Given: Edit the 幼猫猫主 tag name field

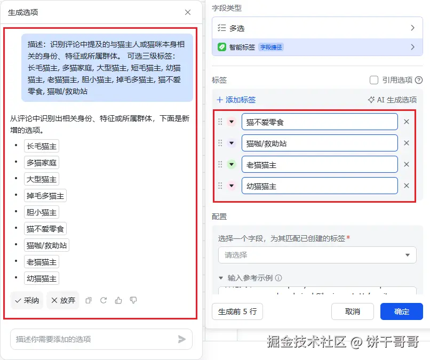Looking at the screenshot, I should pos(320,186).
